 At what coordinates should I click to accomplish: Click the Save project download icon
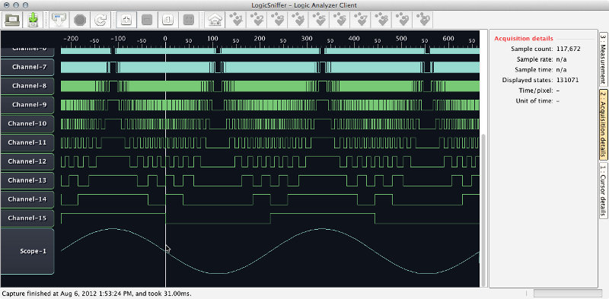click(x=33, y=20)
